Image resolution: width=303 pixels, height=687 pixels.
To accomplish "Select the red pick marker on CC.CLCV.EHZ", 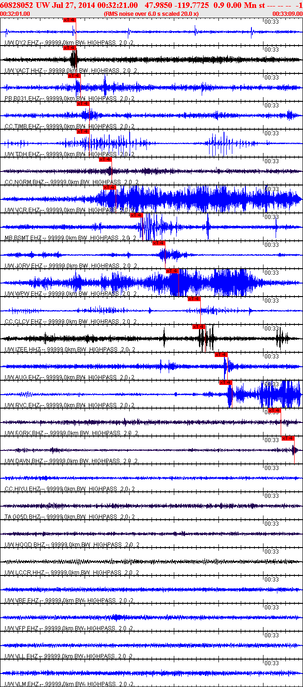I will (x=194, y=299).
